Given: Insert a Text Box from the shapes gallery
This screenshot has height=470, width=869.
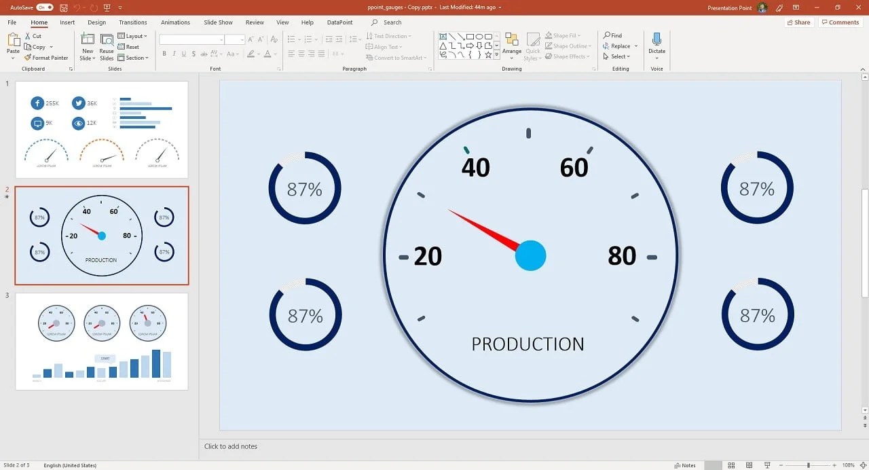Looking at the screenshot, I should pyautogui.click(x=443, y=35).
